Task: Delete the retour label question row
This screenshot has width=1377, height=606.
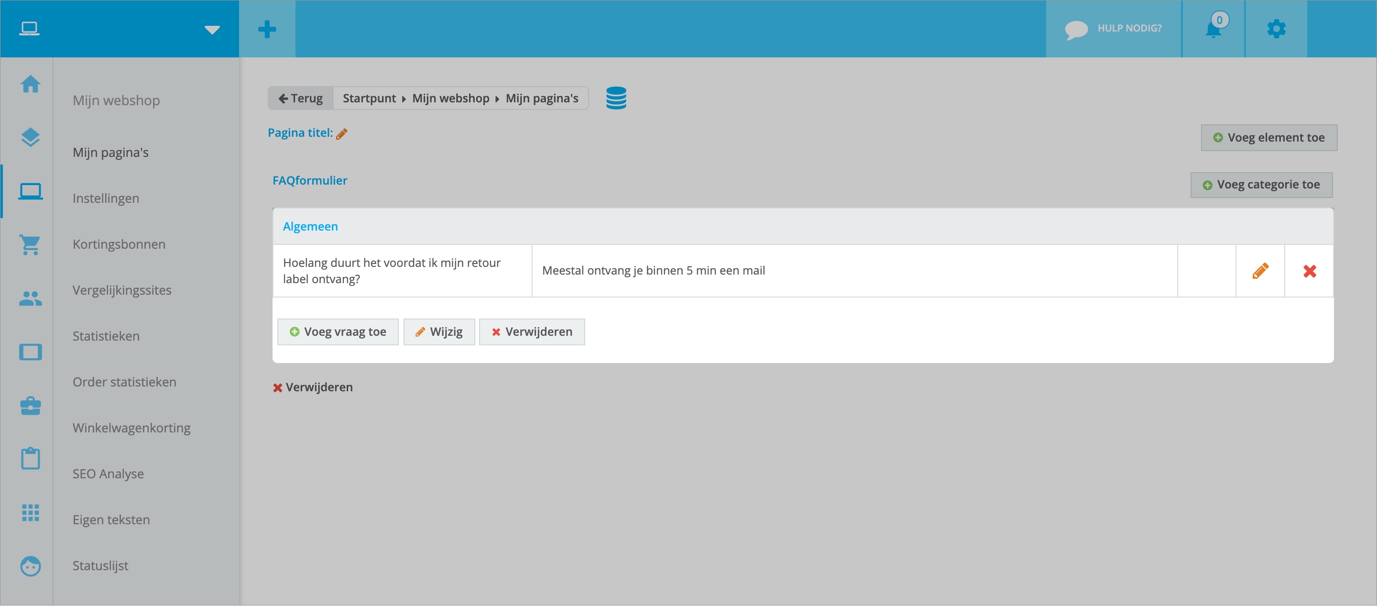Action: 1310,271
